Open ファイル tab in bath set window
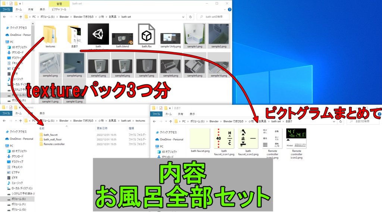Screen dimensions: 382x212 6,9
